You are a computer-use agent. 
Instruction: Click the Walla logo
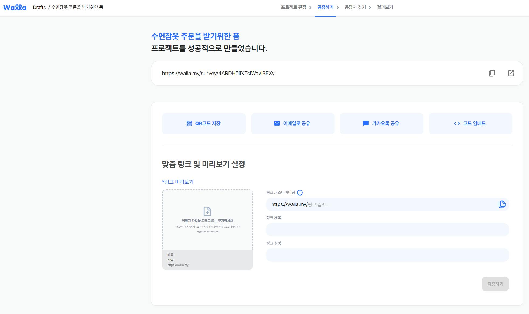(x=15, y=7)
